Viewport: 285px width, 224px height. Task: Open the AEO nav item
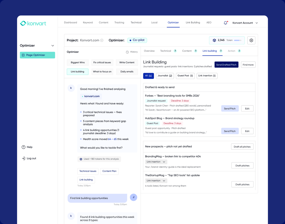209,22
